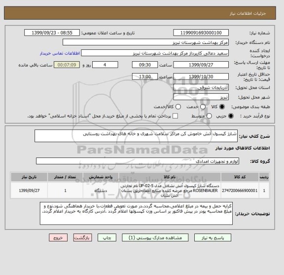Click the کد کالا column header
Viewport: 284px width, 275px height.
pos(240,177)
